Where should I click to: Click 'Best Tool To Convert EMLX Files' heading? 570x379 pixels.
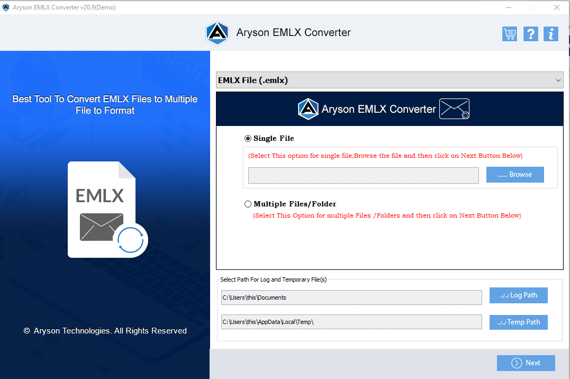[105, 104]
